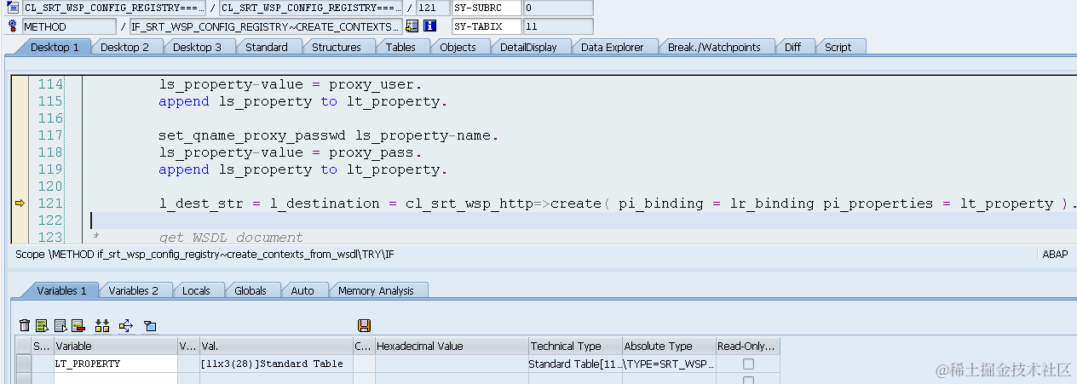
Task: Click the Hexadecimal Value column header
Action: coord(452,346)
